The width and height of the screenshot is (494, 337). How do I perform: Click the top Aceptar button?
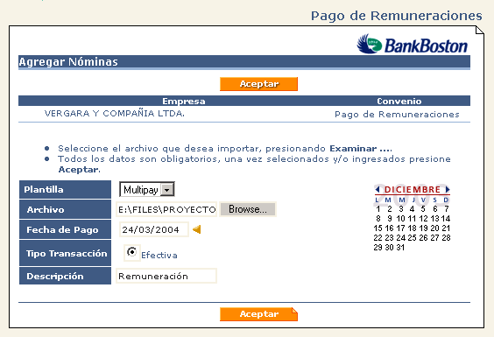[258, 84]
